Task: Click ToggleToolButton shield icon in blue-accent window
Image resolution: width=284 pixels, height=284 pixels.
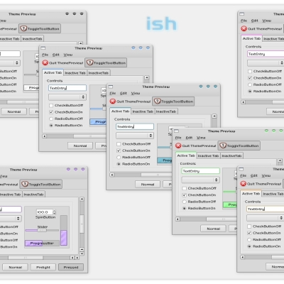Action: (89, 62)
